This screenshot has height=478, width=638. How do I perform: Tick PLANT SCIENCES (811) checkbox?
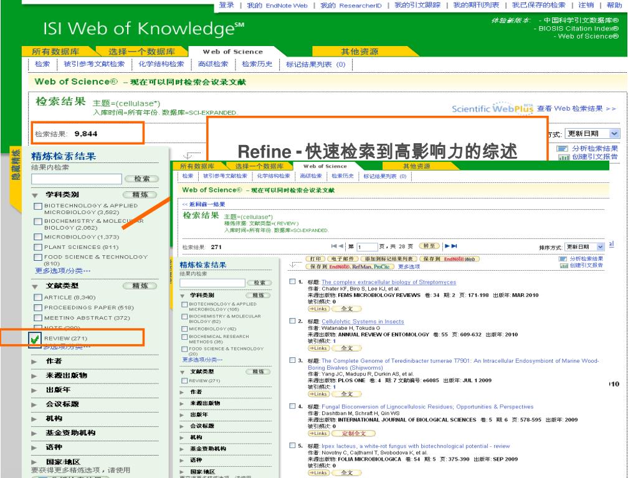click(38, 247)
